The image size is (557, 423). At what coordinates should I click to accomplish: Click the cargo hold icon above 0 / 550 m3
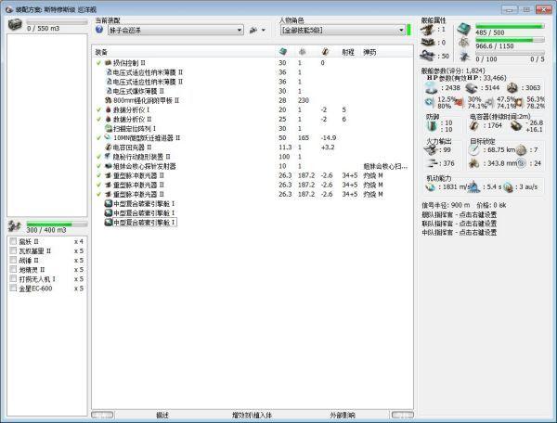click(17, 24)
